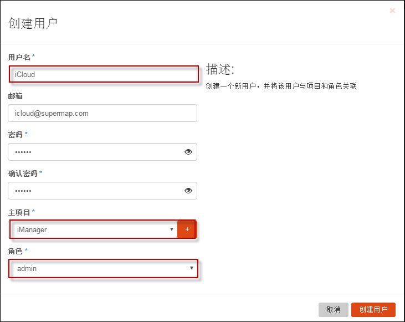Viewport: 405px width, 322px height.
Task: Submit with the orange 创建用户 button
Action: tap(373, 309)
